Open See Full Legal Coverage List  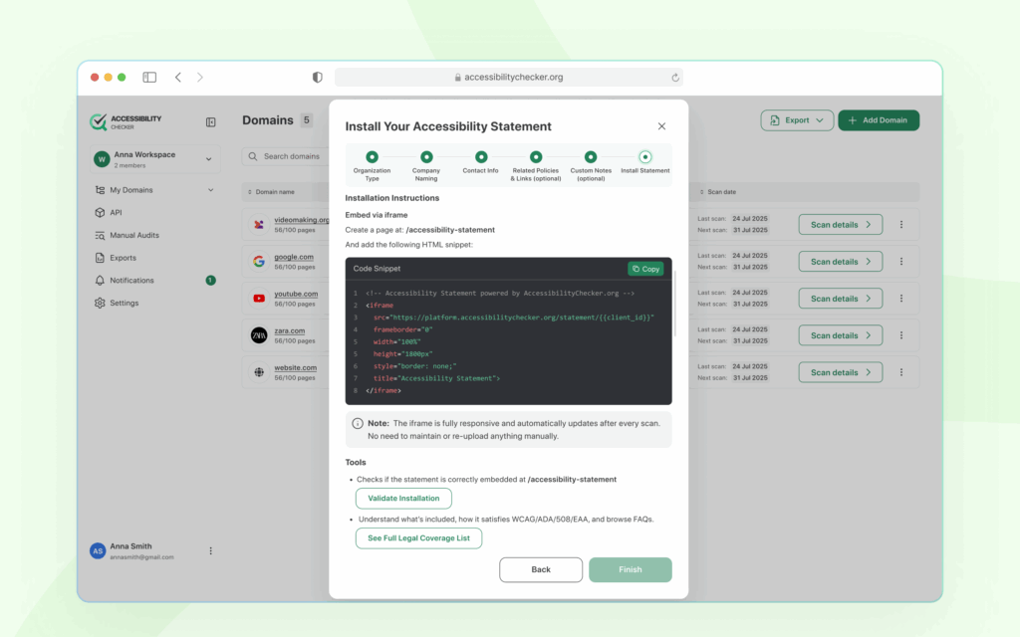point(418,537)
